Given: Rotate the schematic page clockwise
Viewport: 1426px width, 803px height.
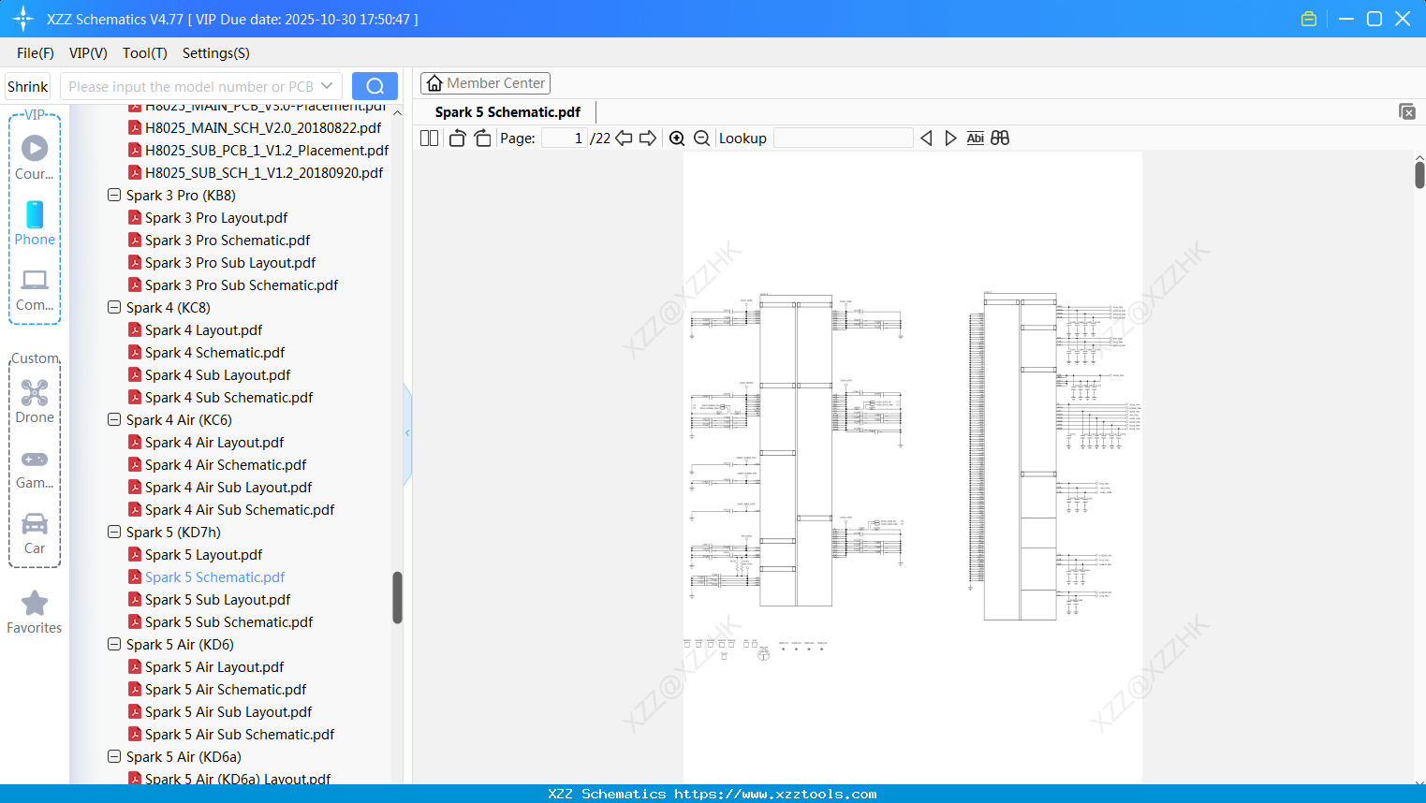Looking at the screenshot, I should (x=482, y=138).
